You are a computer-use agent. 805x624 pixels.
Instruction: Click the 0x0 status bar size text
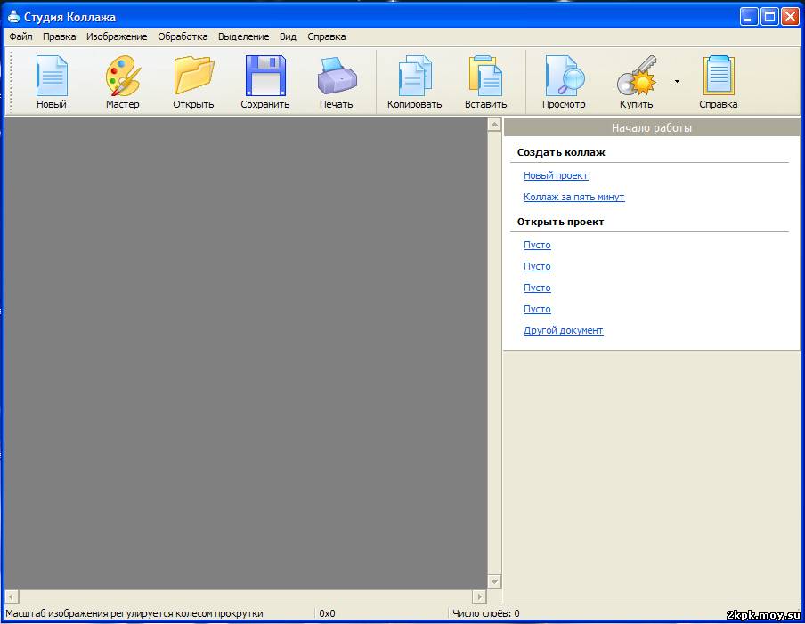pyautogui.click(x=327, y=613)
